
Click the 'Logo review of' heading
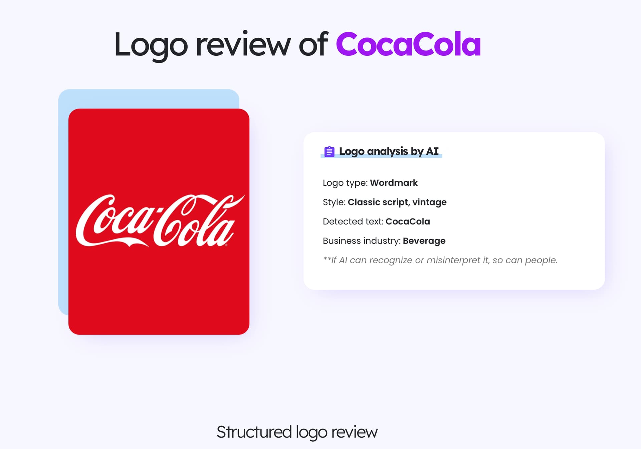tap(221, 45)
